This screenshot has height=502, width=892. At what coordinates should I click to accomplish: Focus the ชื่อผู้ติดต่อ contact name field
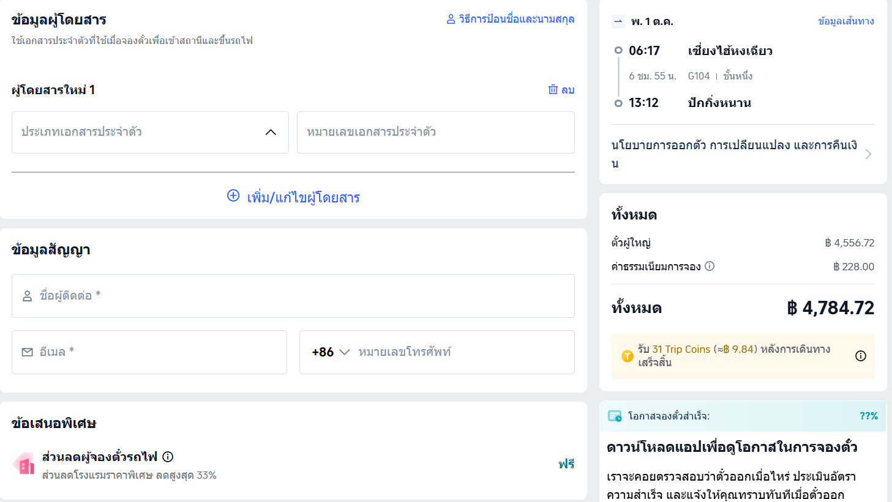coord(293,296)
